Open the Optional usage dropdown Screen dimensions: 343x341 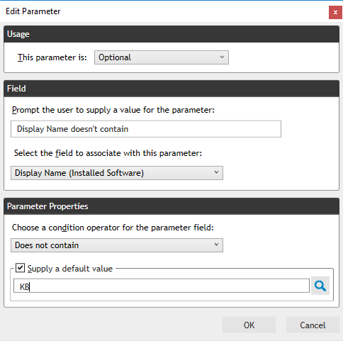(x=162, y=57)
